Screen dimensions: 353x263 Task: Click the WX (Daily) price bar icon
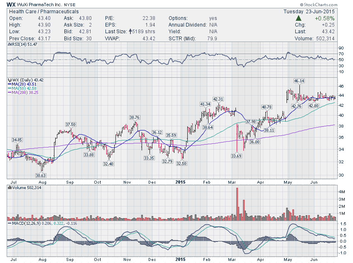coord(10,80)
